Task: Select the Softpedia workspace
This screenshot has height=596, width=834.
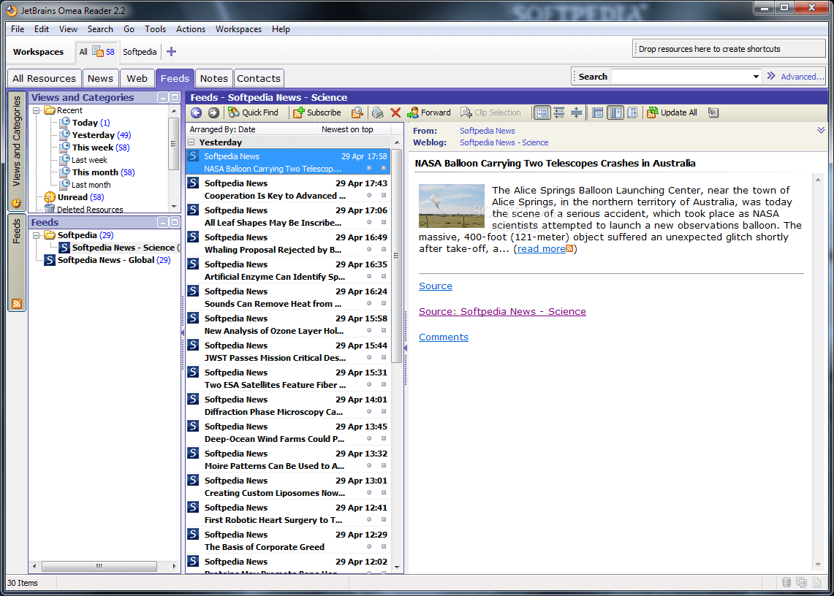Action: tap(140, 52)
